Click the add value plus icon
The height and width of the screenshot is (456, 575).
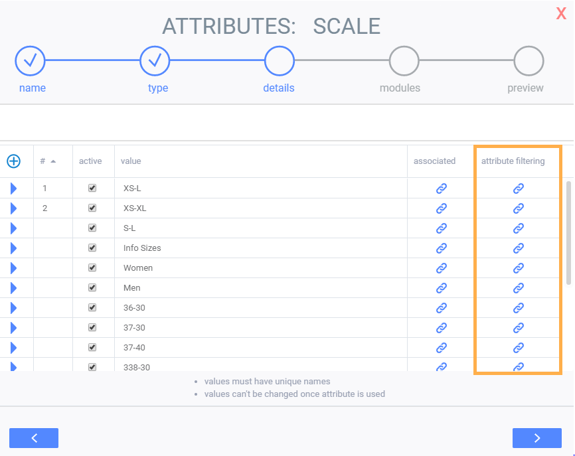(x=13, y=161)
